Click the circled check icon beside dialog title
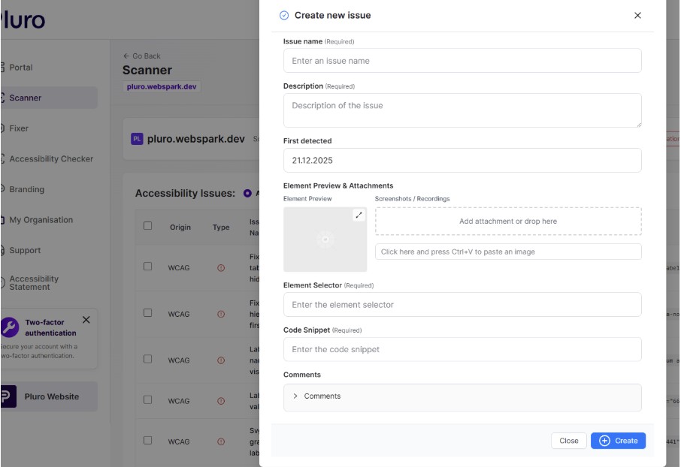Screen dimensions: 681x467 tap(284, 16)
